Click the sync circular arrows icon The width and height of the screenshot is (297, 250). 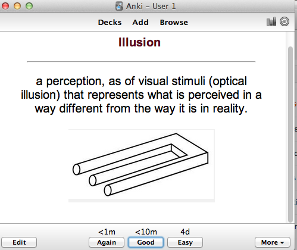(x=285, y=21)
